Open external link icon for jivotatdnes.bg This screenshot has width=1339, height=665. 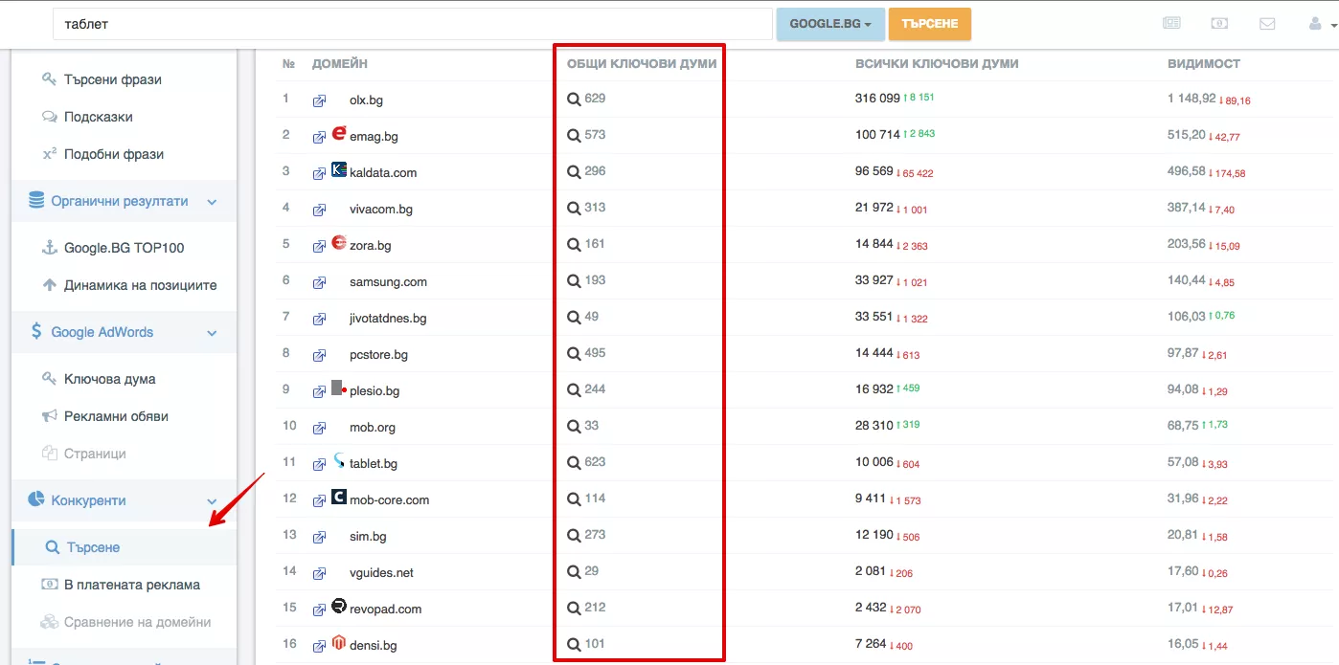tap(319, 319)
